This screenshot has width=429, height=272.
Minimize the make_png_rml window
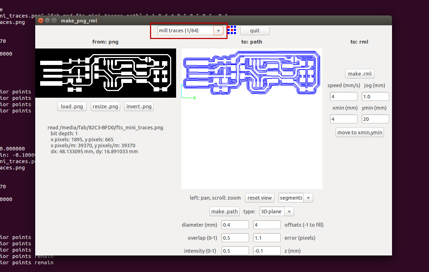[x=47, y=21]
